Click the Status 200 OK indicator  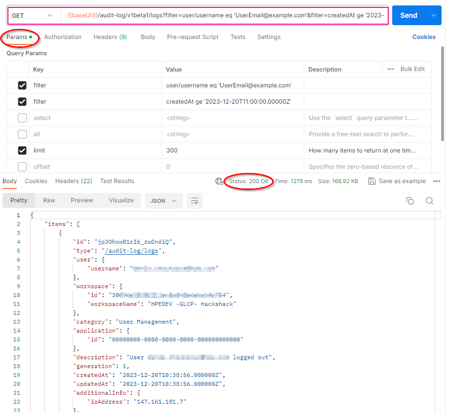point(248,181)
